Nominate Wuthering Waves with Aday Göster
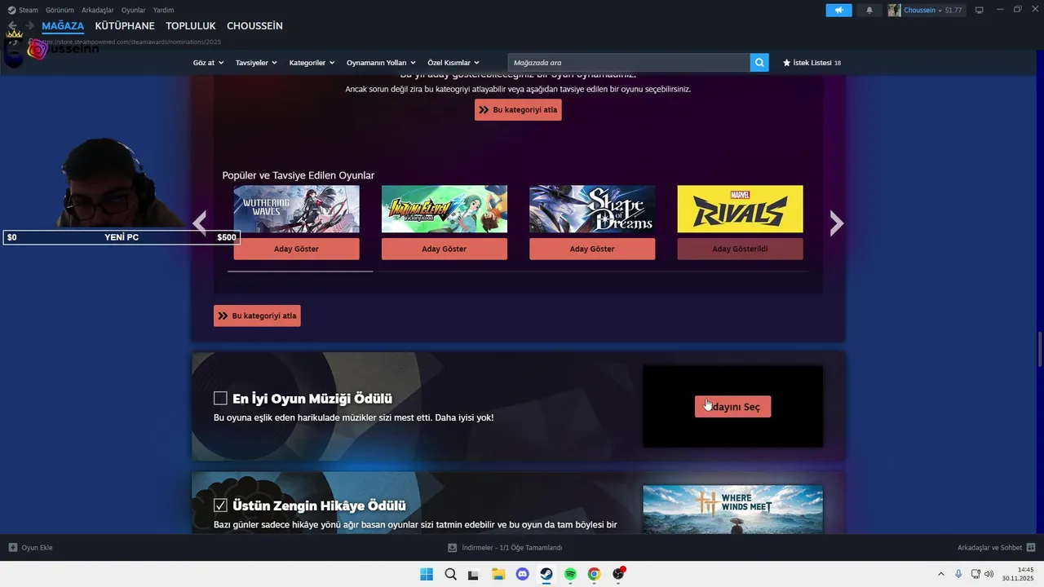 tap(296, 249)
